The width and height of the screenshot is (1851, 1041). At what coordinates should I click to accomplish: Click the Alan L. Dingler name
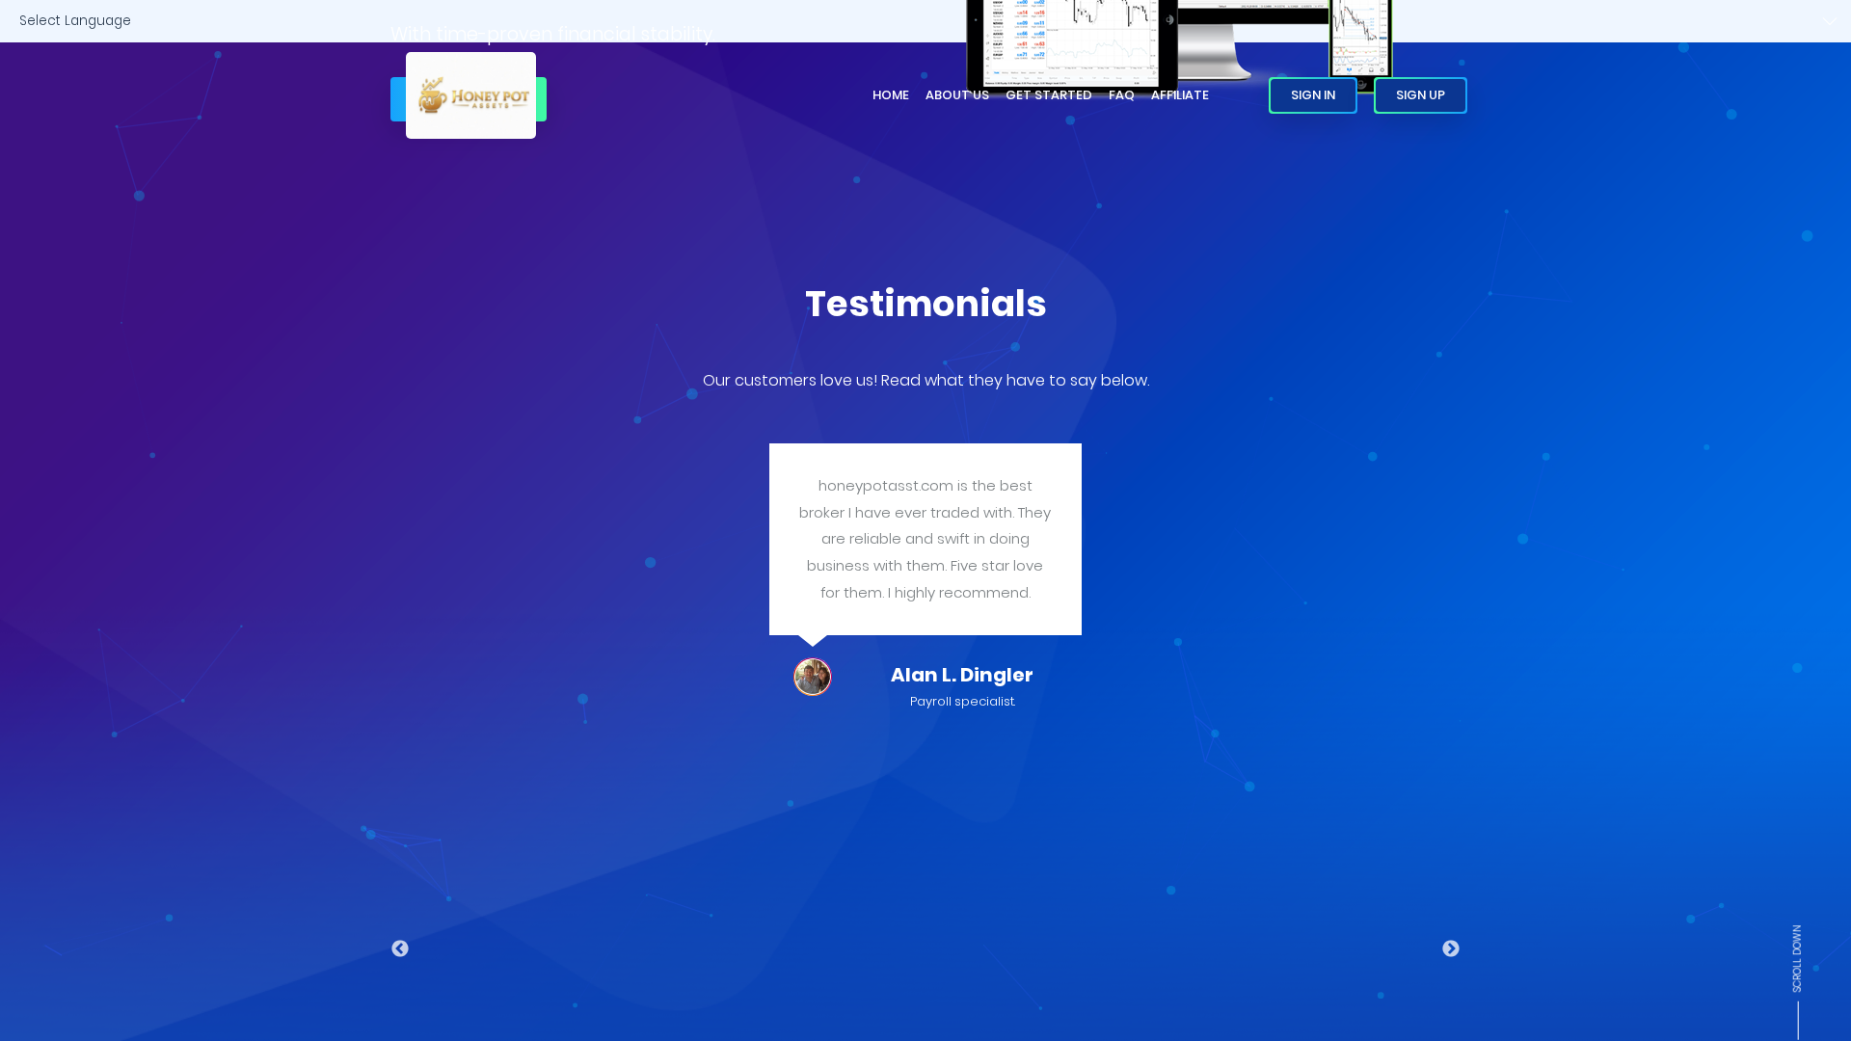[x=962, y=675]
